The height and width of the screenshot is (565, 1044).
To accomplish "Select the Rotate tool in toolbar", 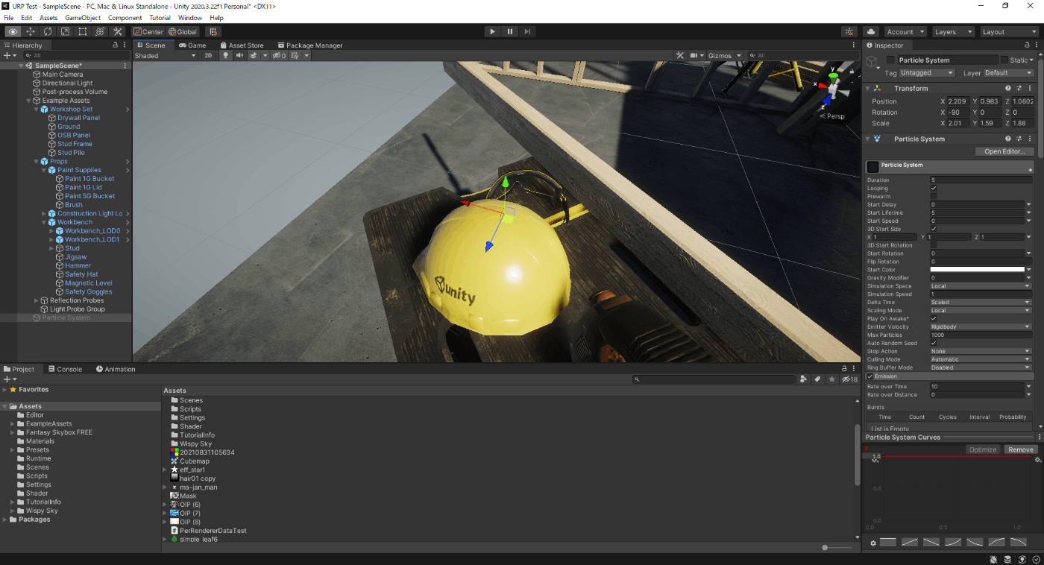I will (x=48, y=31).
